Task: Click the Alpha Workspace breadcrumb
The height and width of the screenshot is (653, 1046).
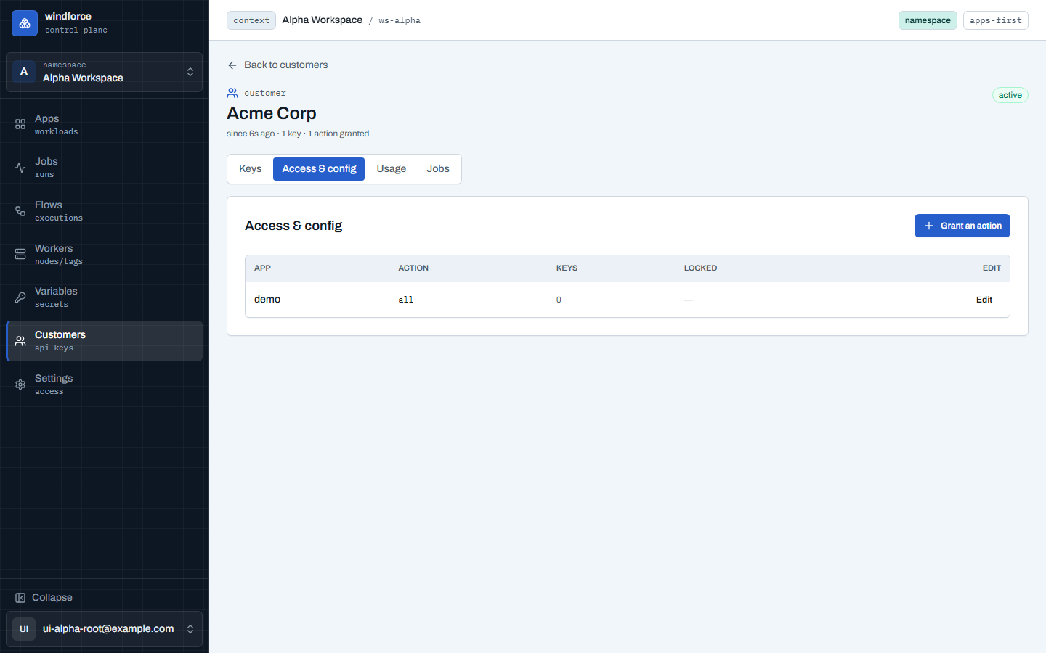Action: (323, 20)
